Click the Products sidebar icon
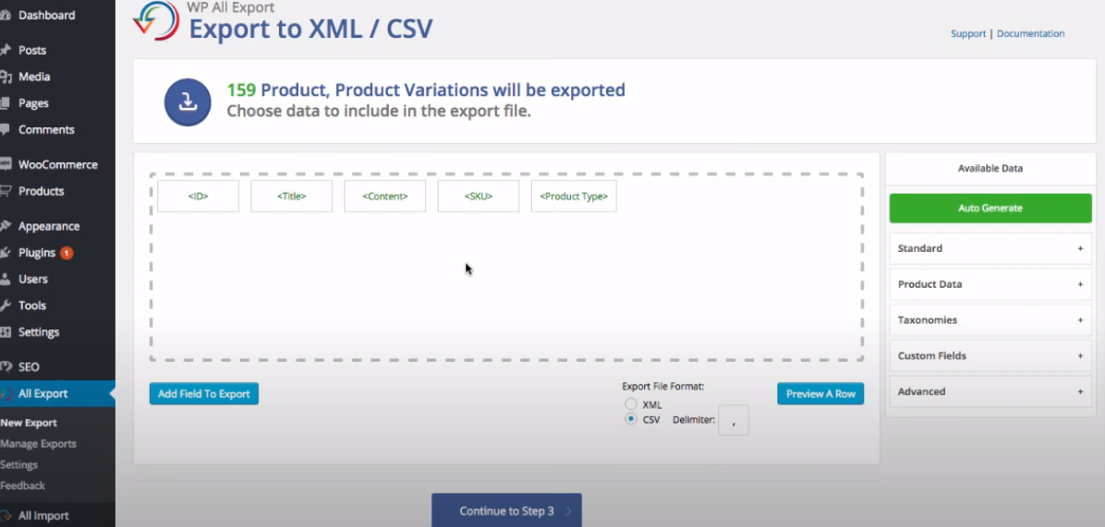 click(x=5, y=191)
